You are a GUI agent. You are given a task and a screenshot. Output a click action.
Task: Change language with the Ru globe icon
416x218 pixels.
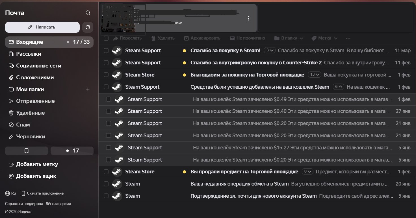click(x=10, y=193)
